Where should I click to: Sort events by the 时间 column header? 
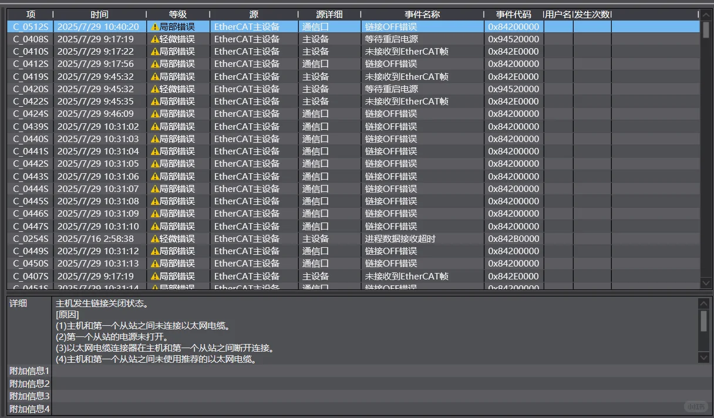(100, 14)
